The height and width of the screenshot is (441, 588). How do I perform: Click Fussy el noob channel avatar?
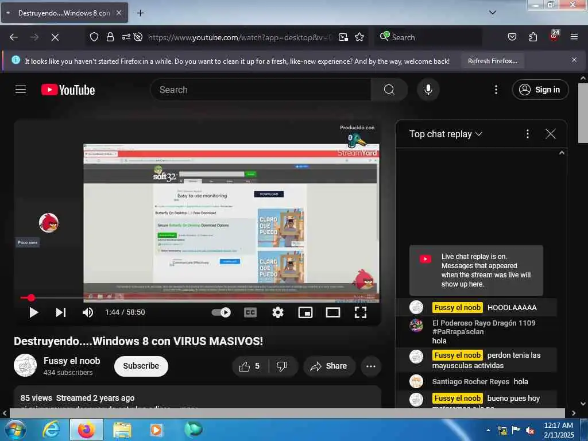pos(25,365)
